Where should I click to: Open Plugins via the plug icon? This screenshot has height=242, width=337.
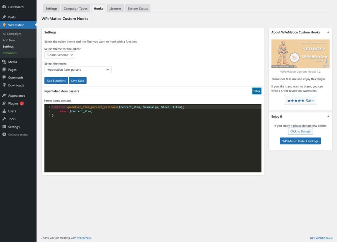point(4,103)
